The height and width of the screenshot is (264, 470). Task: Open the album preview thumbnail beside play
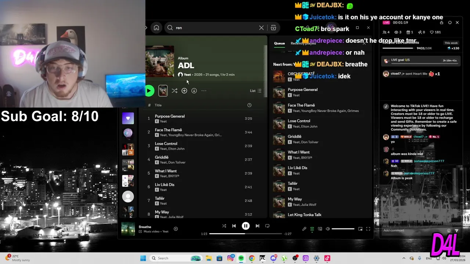[x=163, y=91]
